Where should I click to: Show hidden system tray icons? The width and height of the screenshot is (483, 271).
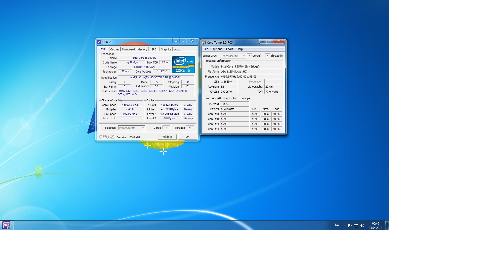click(344, 226)
